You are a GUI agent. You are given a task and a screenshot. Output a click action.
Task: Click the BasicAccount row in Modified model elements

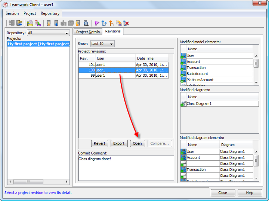coord(217,74)
